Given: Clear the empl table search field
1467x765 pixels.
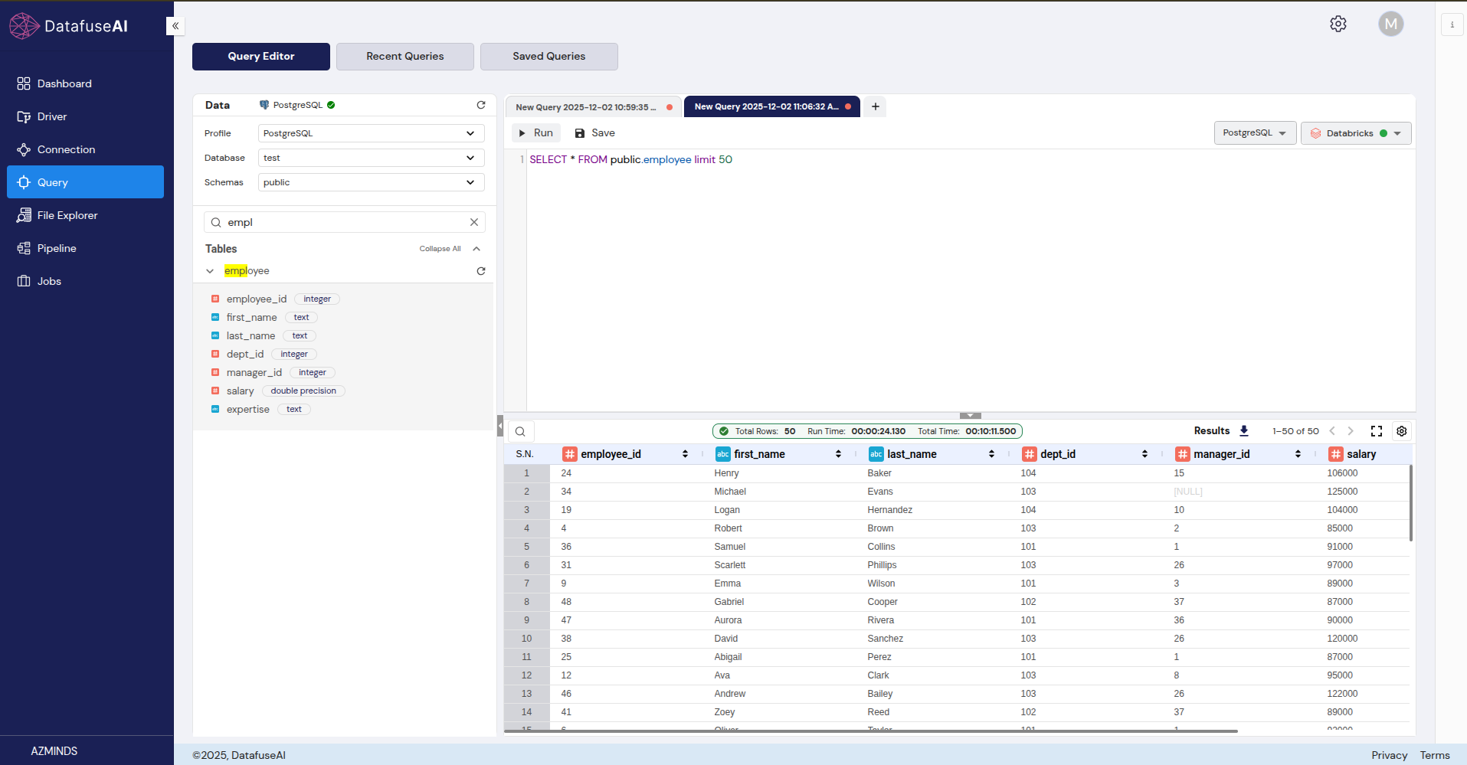Looking at the screenshot, I should pos(474,222).
